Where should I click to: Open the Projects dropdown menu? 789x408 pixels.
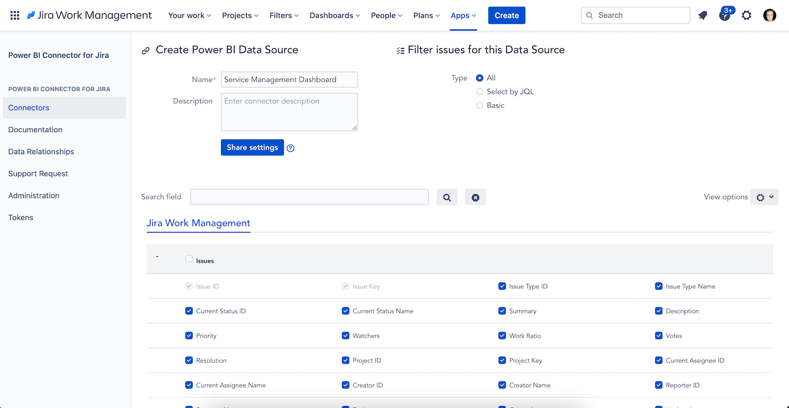[240, 15]
